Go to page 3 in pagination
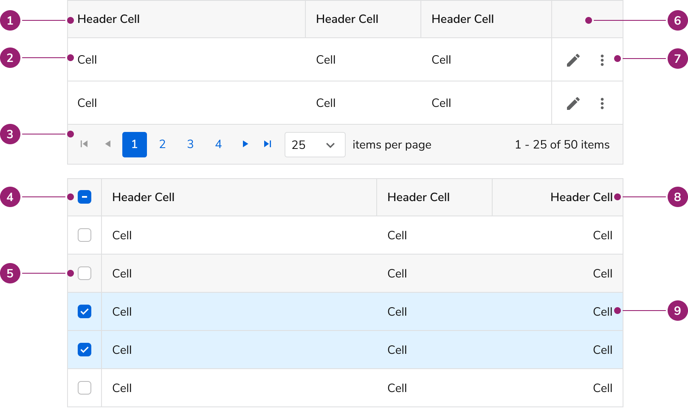The width and height of the screenshot is (688, 409). pyautogui.click(x=190, y=145)
